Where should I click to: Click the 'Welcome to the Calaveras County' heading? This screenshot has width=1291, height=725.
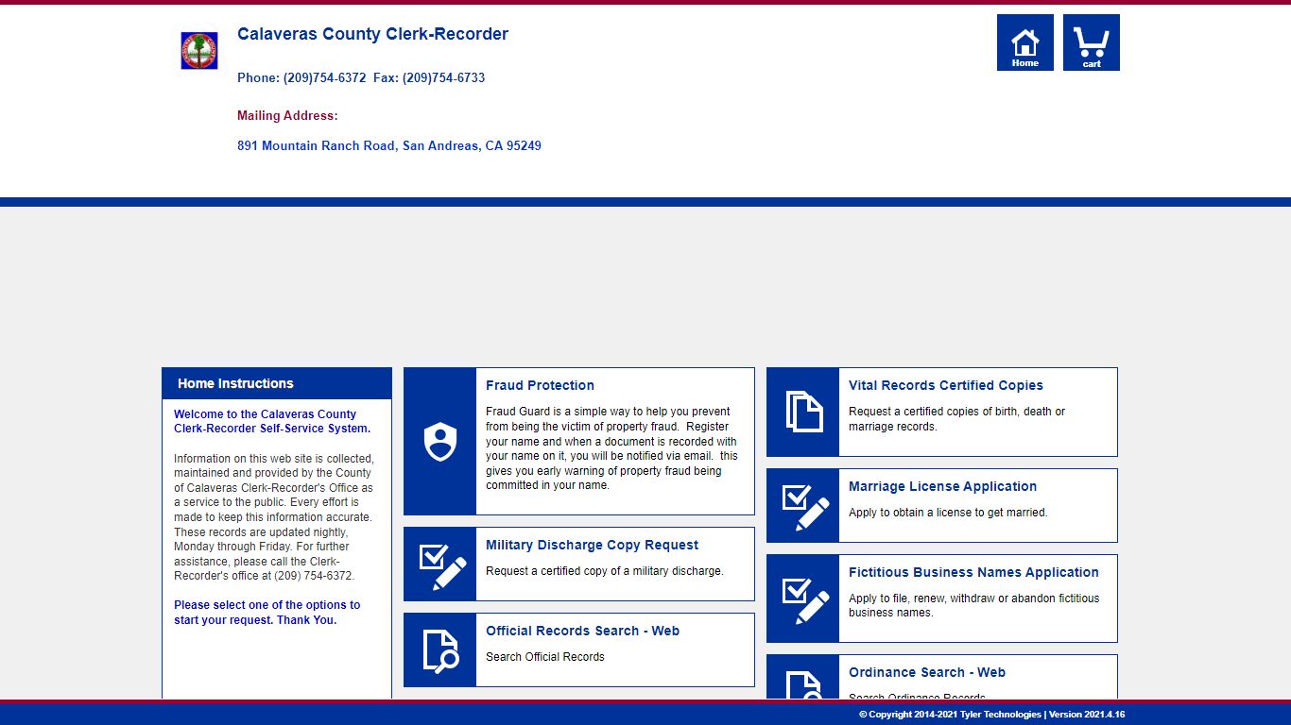272,421
